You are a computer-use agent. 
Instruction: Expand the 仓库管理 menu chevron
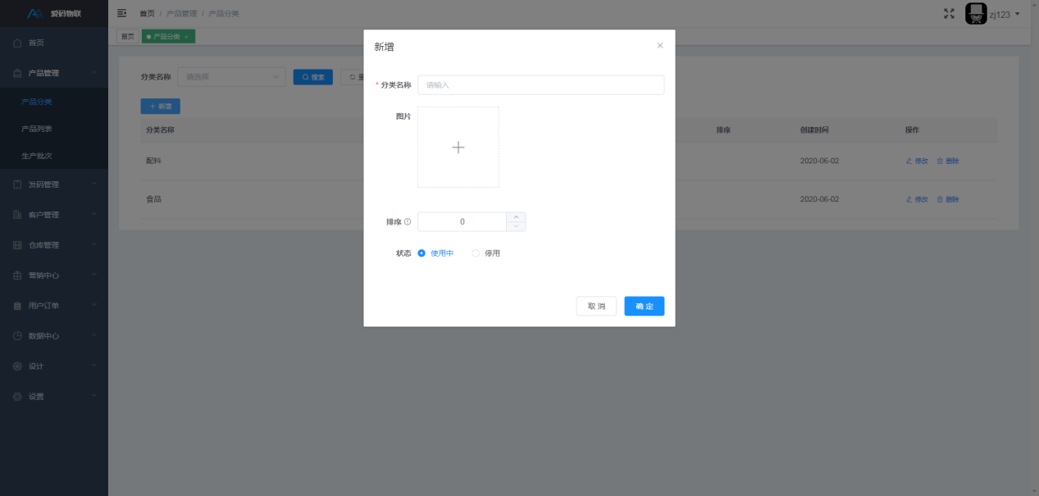pyautogui.click(x=94, y=245)
